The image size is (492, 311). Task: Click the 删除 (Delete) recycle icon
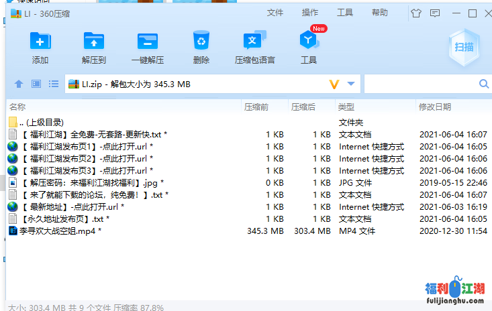pos(201,42)
